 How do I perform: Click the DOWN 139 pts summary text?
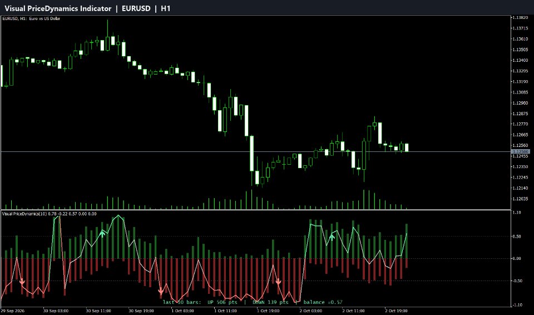[x=270, y=302]
